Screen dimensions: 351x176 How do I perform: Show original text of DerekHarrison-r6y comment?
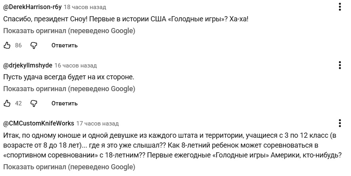pyautogui.click(x=69, y=31)
